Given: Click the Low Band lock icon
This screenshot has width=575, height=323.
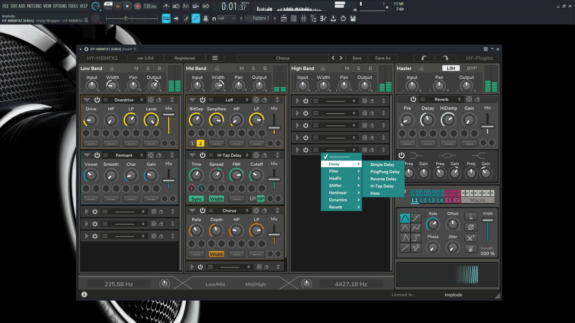Looking at the screenshot, I should [x=112, y=68].
